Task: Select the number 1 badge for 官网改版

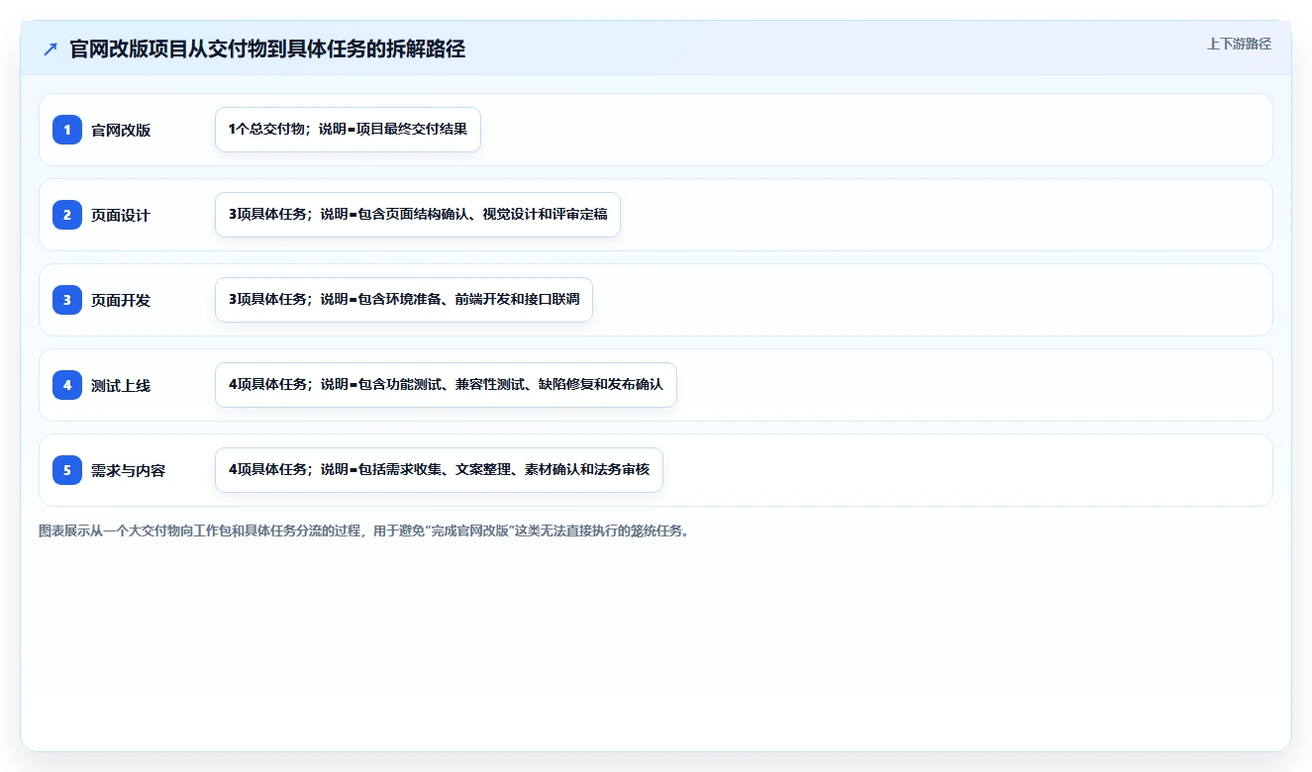Action: point(67,130)
